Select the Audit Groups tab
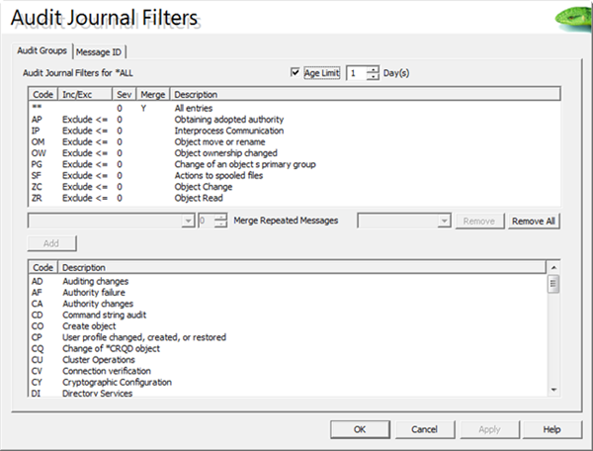The height and width of the screenshot is (451, 593). [x=42, y=51]
